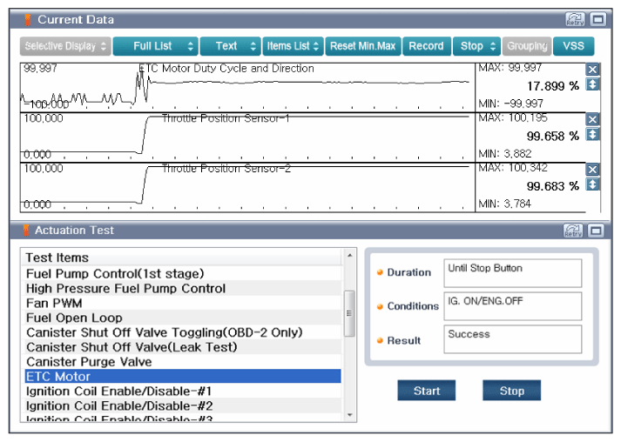This screenshot has width=621, height=442.
Task: Open the Selective Display dropdown
Action: tap(65, 46)
